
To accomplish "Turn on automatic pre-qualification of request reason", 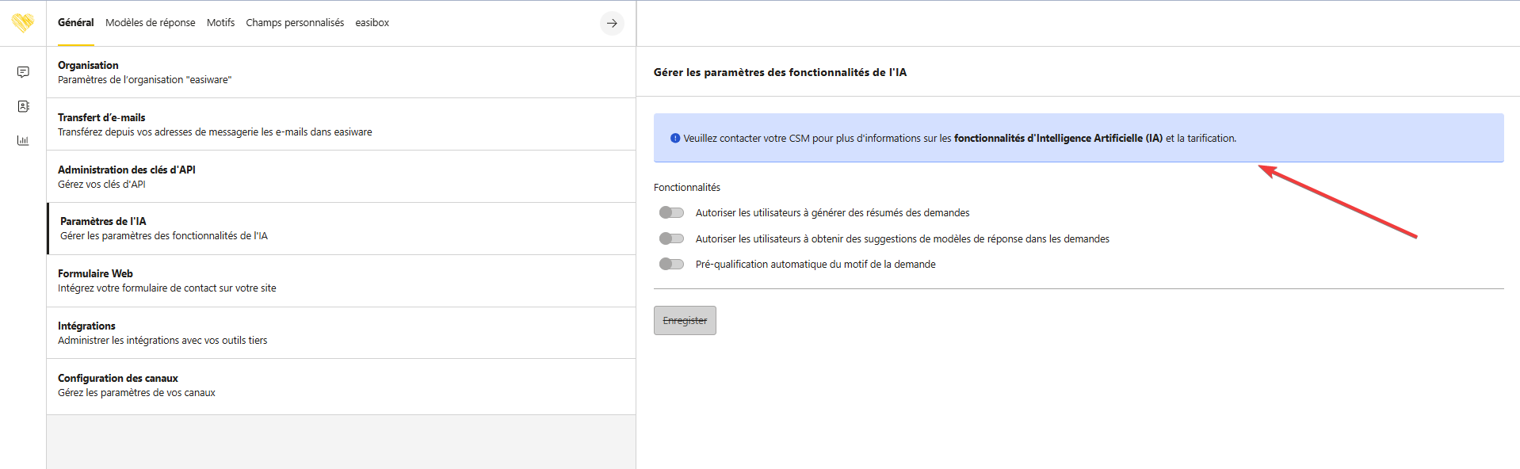I will 671,264.
